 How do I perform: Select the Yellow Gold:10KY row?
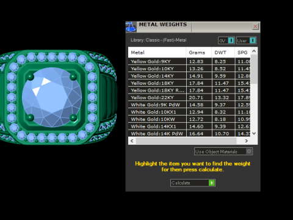(x=189, y=68)
